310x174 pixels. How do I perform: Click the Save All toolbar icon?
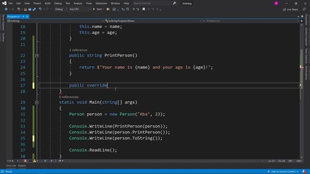(34, 9)
